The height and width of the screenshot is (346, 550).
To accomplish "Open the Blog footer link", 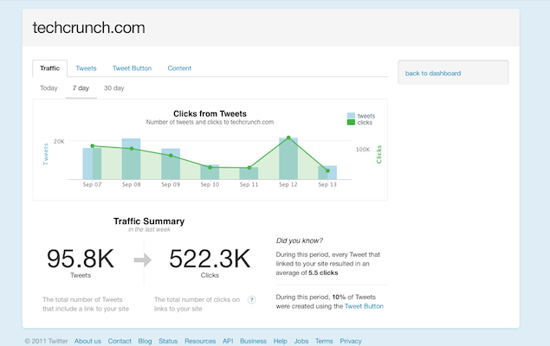I will tap(145, 341).
